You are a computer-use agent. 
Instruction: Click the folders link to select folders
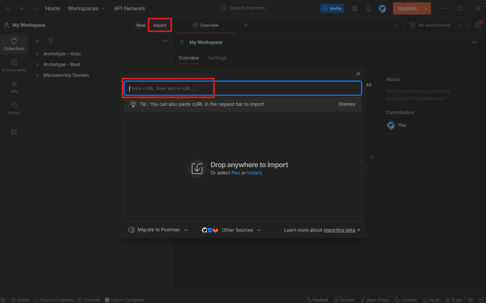(255, 173)
